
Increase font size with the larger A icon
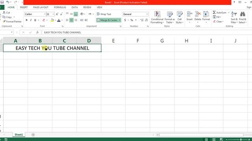coord(57,14)
